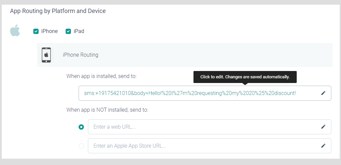The height and width of the screenshot is (165, 341).
Task: Uncheck the iPhone checkbox
Action: [36, 31]
